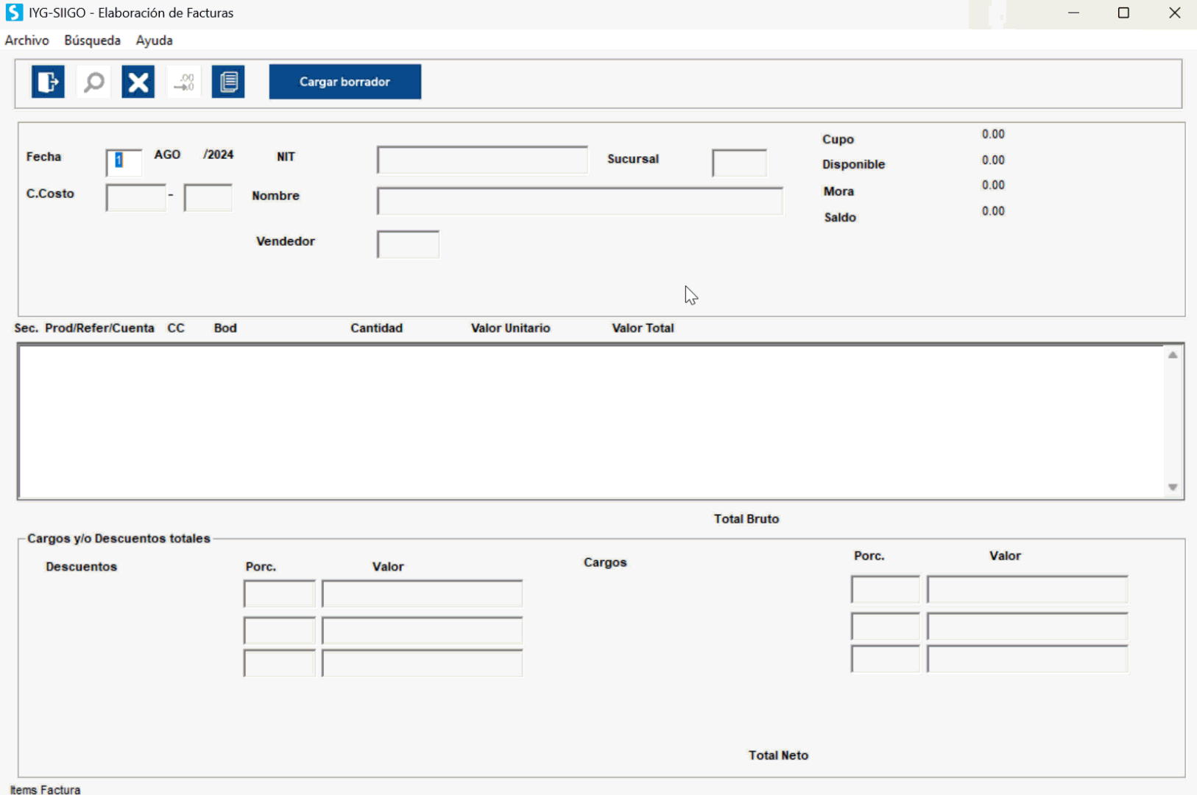Click the bottom Cargos Valor field
1197x795 pixels.
click(x=1028, y=659)
